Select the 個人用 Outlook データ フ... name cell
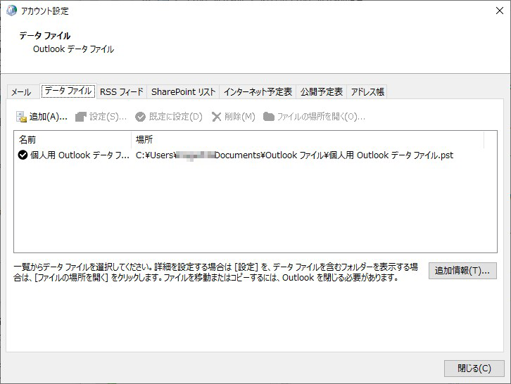511x384 pixels. tap(80, 155)
